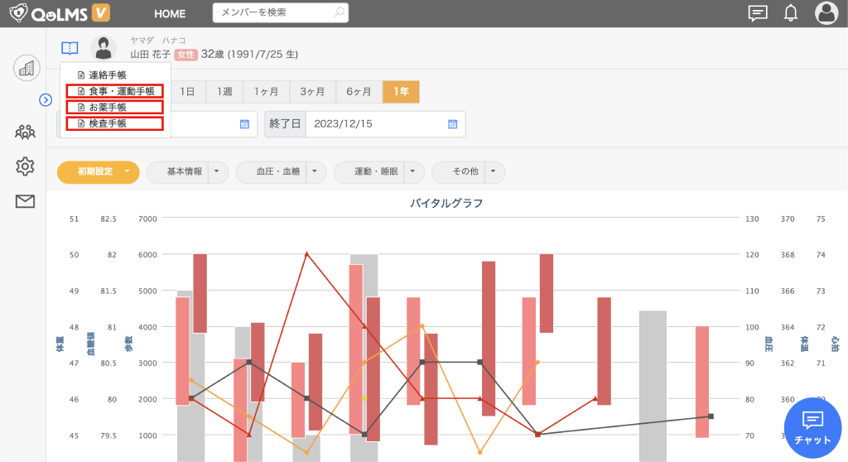The width and height of the screenshot is (848, 462).
Task: Open settings gear icon in sidebar
Action: [x=26, y=166]
